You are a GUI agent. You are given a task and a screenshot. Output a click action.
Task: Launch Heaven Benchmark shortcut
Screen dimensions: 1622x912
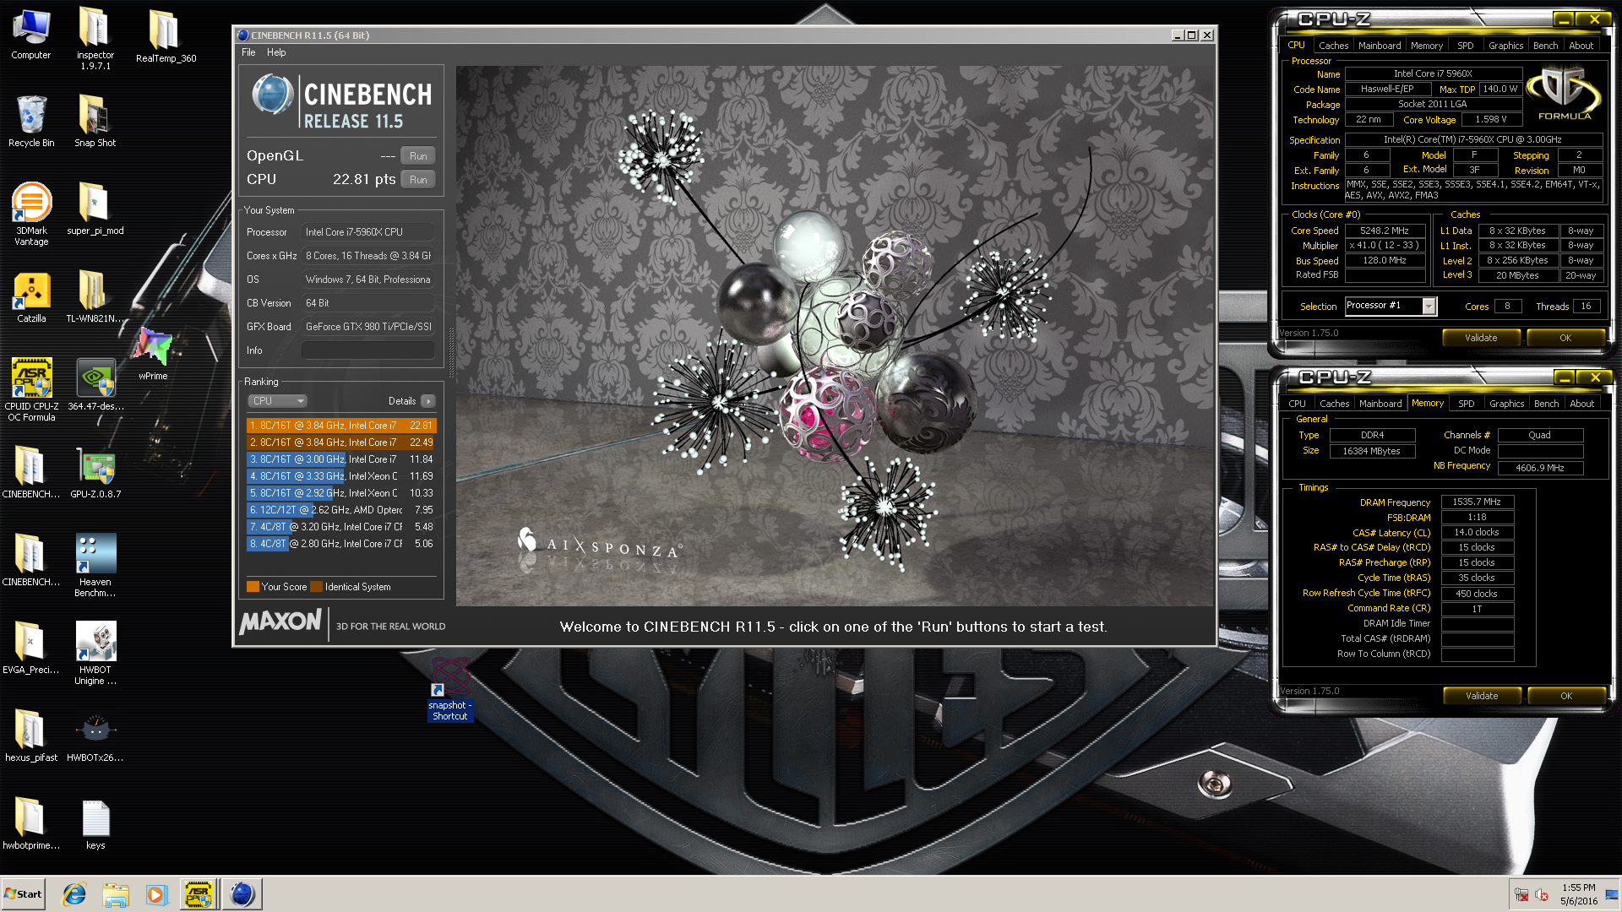pos(95,566)
